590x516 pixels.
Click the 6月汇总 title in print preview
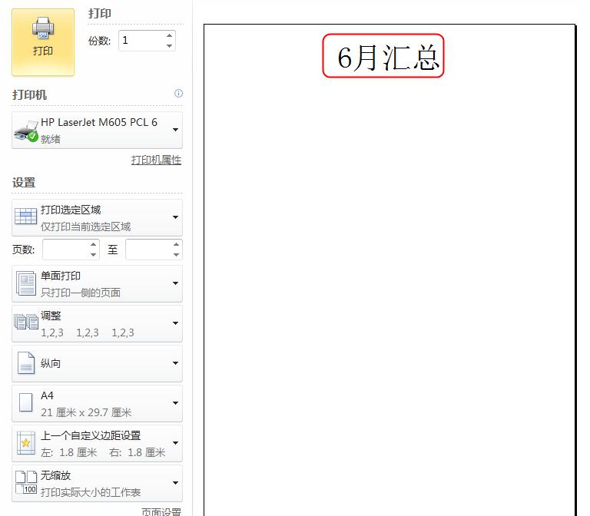388,58
